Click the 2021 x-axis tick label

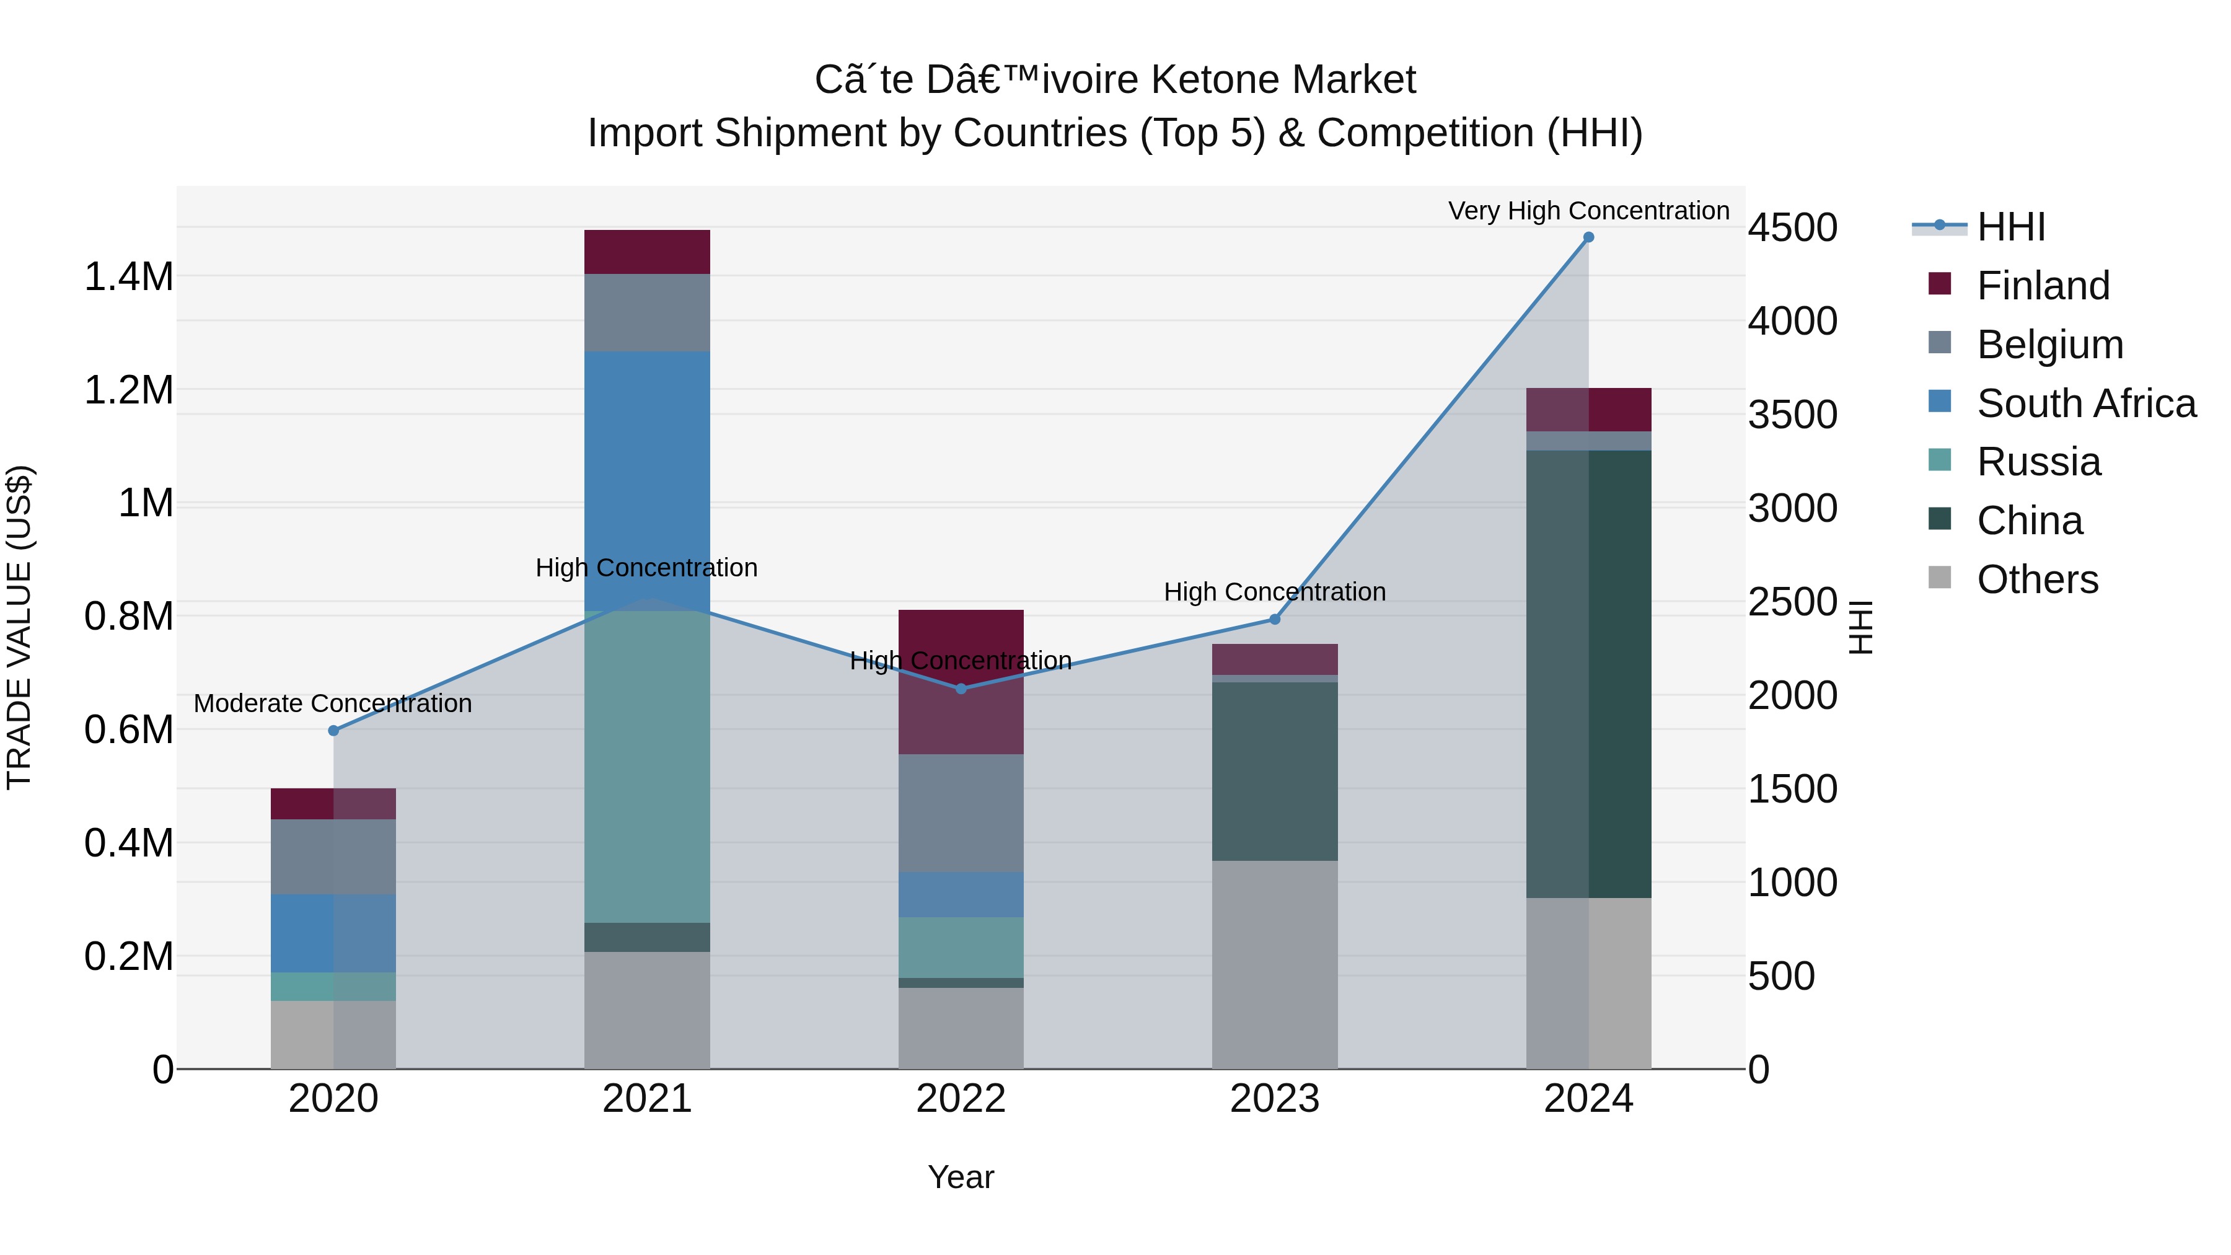coord(647,1099)
